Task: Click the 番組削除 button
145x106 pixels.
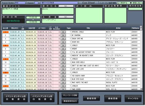Action: 91,99
